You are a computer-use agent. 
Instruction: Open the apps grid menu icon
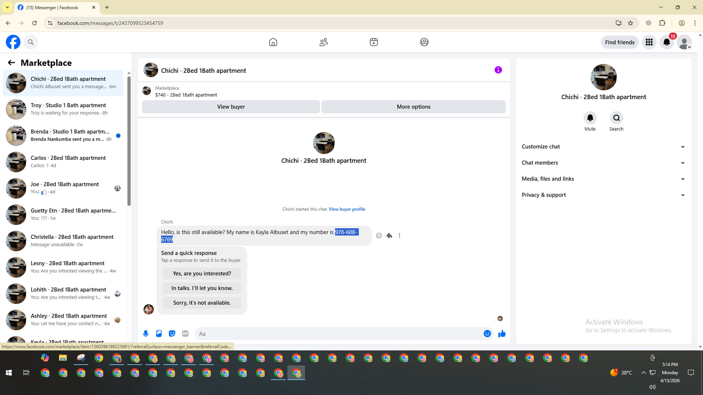click(649, 42)
